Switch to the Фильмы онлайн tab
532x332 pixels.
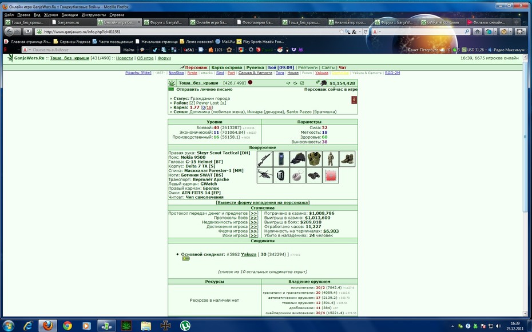pos(488,22)
